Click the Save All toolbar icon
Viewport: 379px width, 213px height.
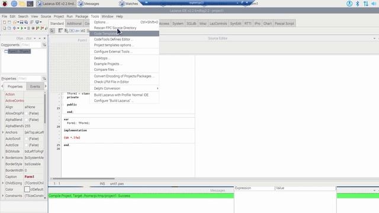pyautogui.click(x=26, y=22)
